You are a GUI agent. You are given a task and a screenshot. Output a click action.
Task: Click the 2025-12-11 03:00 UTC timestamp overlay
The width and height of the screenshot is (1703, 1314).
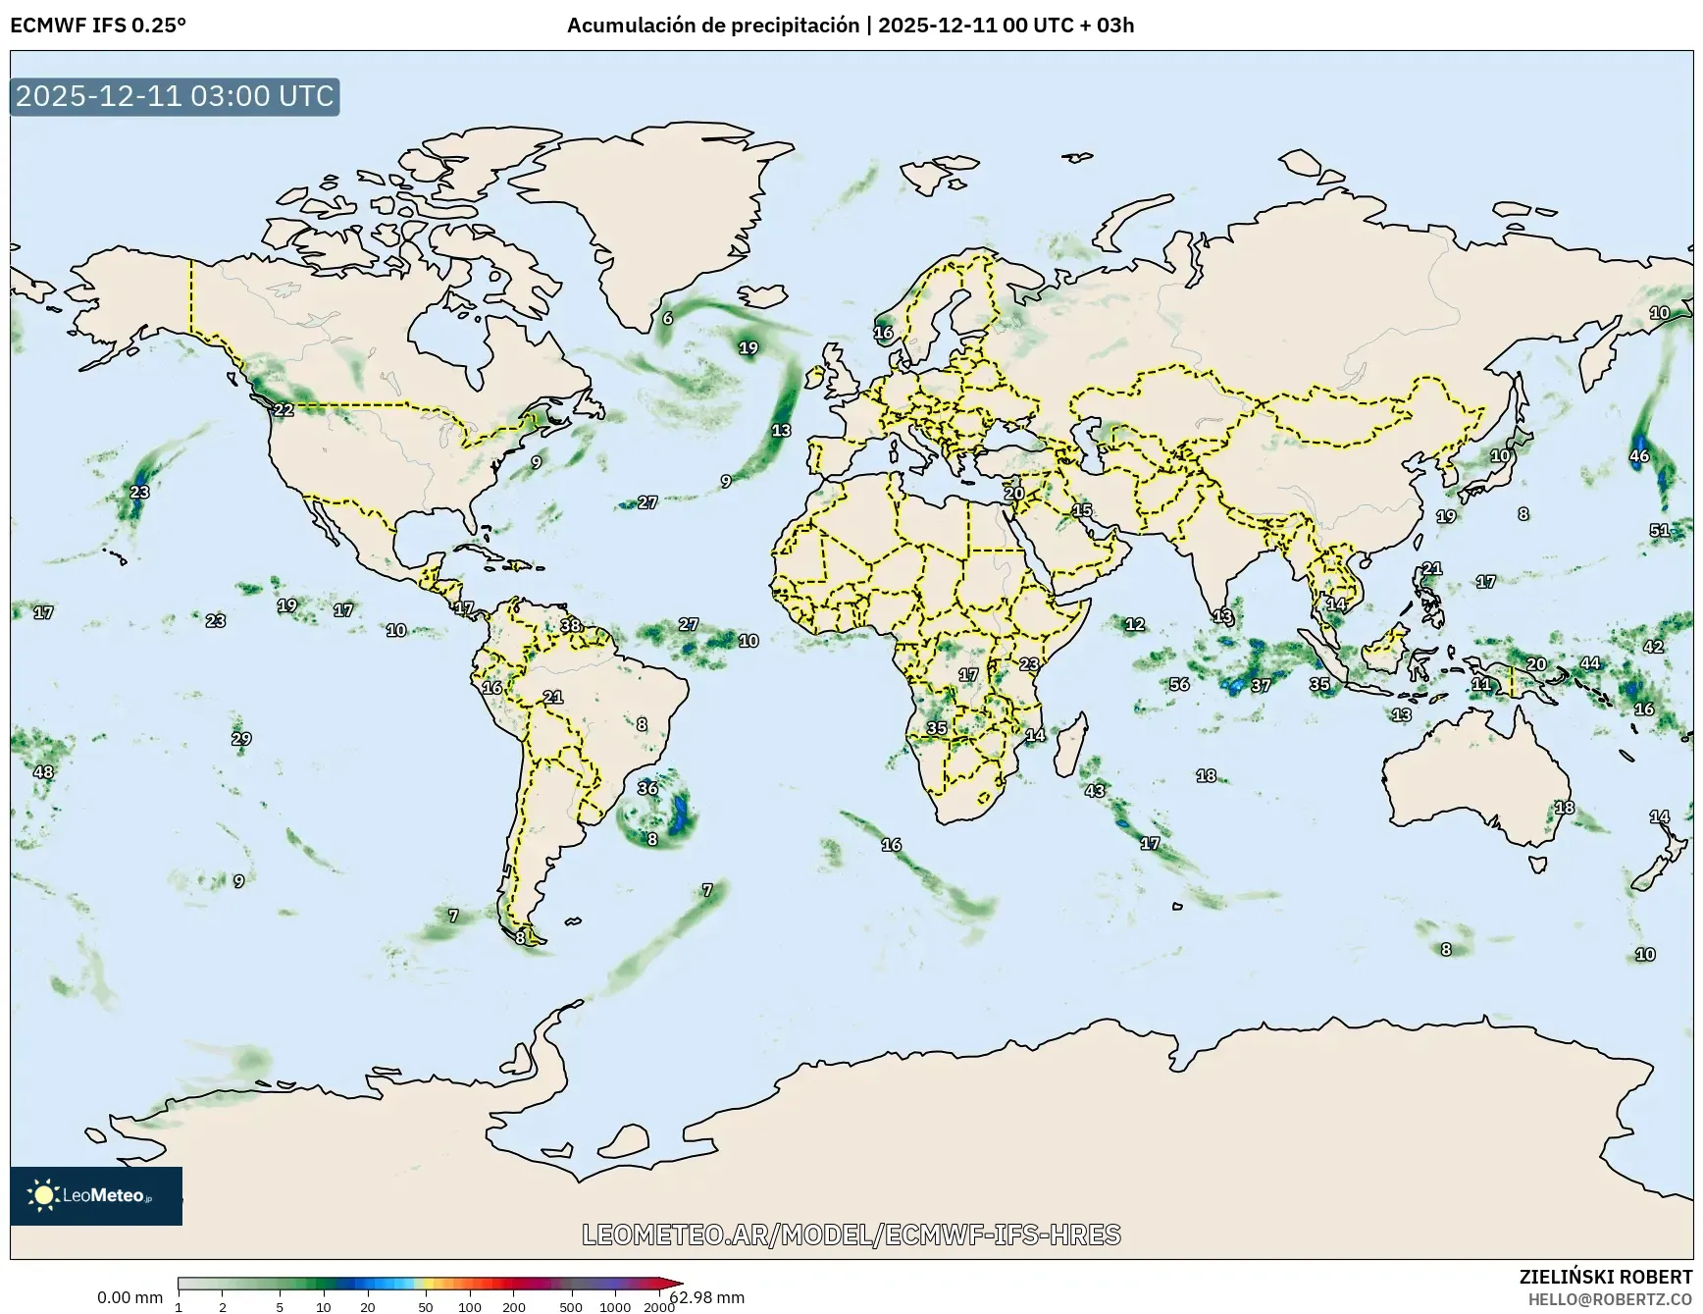(172, 96)
